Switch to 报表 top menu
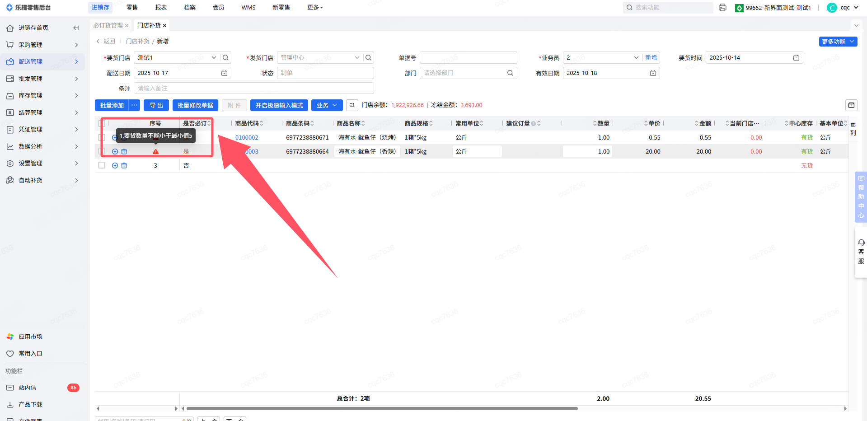The width and height of the screenshot is (867, 421). [161, 8]
